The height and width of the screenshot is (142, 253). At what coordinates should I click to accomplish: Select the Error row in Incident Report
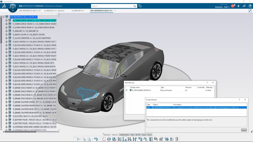(x=197, y=108)
